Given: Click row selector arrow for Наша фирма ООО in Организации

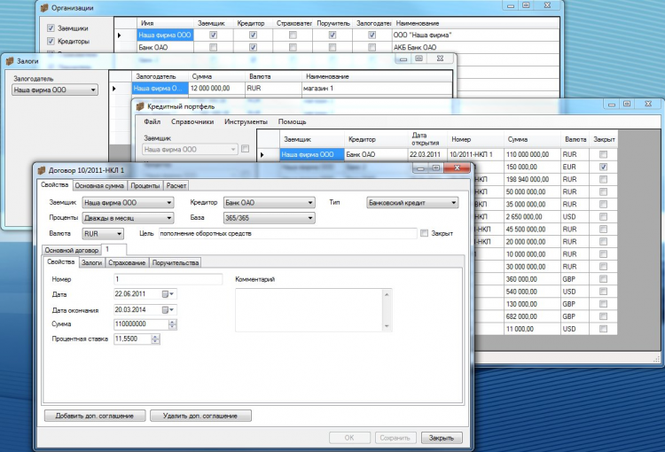Looking at the screenshot, I should (x=120, y=35).
